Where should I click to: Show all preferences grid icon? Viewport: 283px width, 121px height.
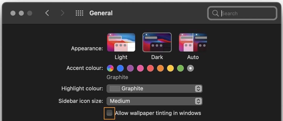[x=79, y=13]
